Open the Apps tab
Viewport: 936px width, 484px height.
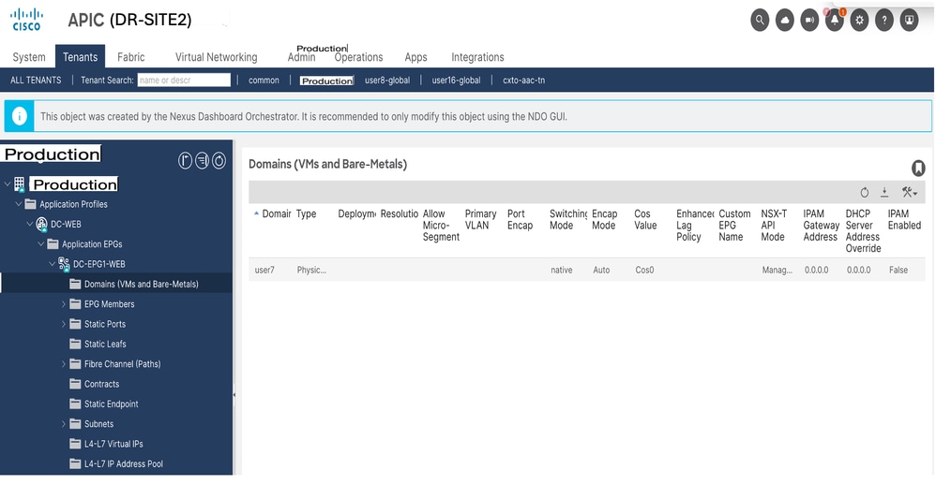(415, 57)
